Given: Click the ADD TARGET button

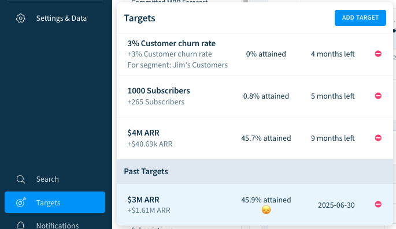Looking at the screenshot, I should click(360, 18).
